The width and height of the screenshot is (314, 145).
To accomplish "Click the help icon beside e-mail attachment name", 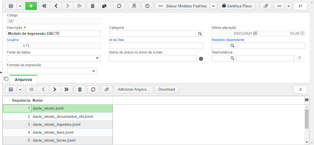I will pyautogui.click(x=201, y=59).
